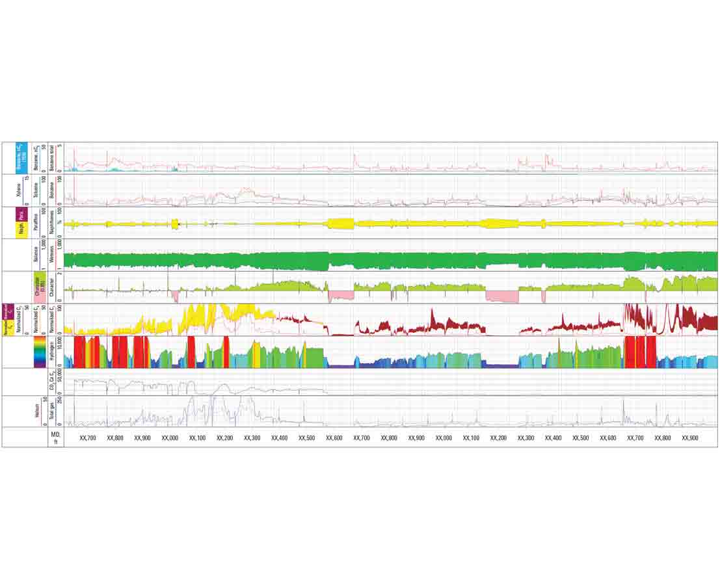The image size is (722, 585).
Task: Select the Helium track header
Action: (x=36, y=411)
